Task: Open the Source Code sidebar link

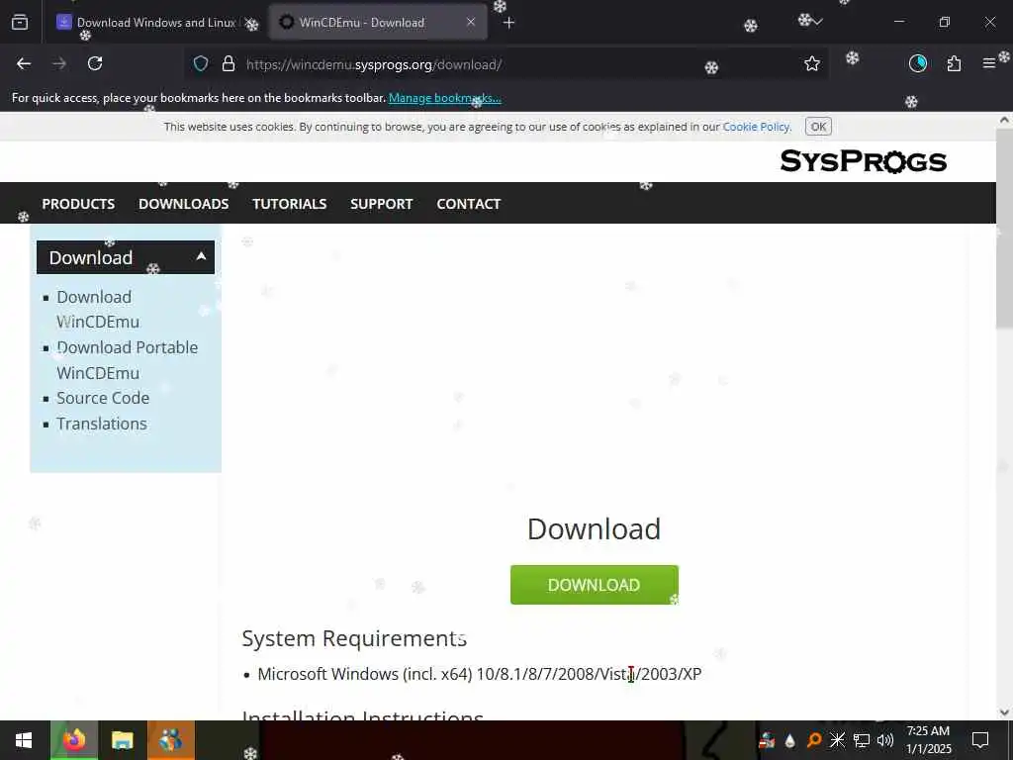Action: tap(103, 398)
